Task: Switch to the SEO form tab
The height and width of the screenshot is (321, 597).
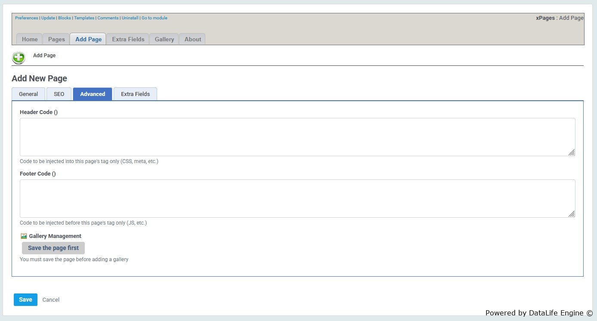Action: 59,94
